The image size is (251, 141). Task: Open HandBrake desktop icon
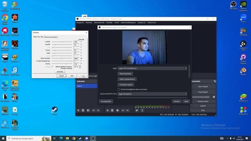pos(243,31)
